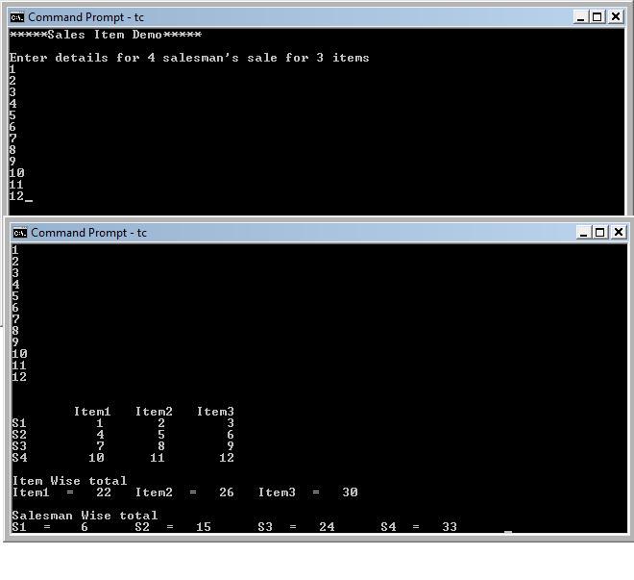
Task: Focus lower window via its title bar text
Action: click(x=88, y=233)
